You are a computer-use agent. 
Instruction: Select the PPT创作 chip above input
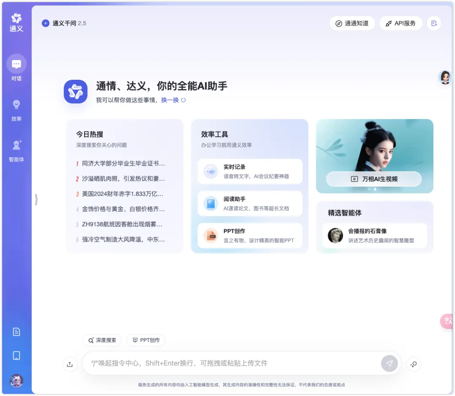tap(146, 340)
